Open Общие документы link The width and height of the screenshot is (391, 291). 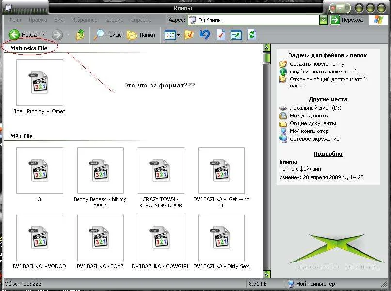click(313, 123)
